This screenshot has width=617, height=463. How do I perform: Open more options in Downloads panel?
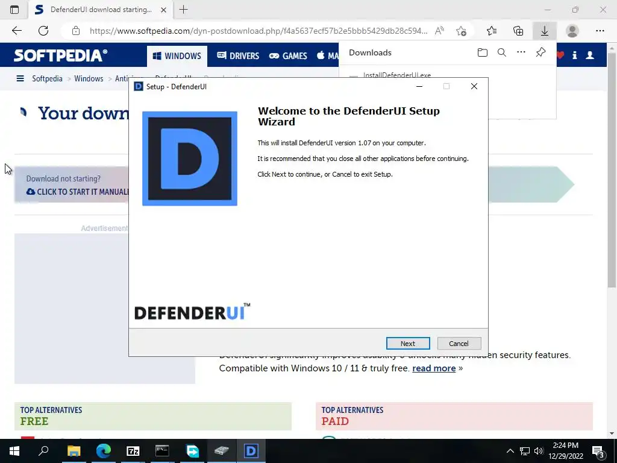(x=521, y=52)
